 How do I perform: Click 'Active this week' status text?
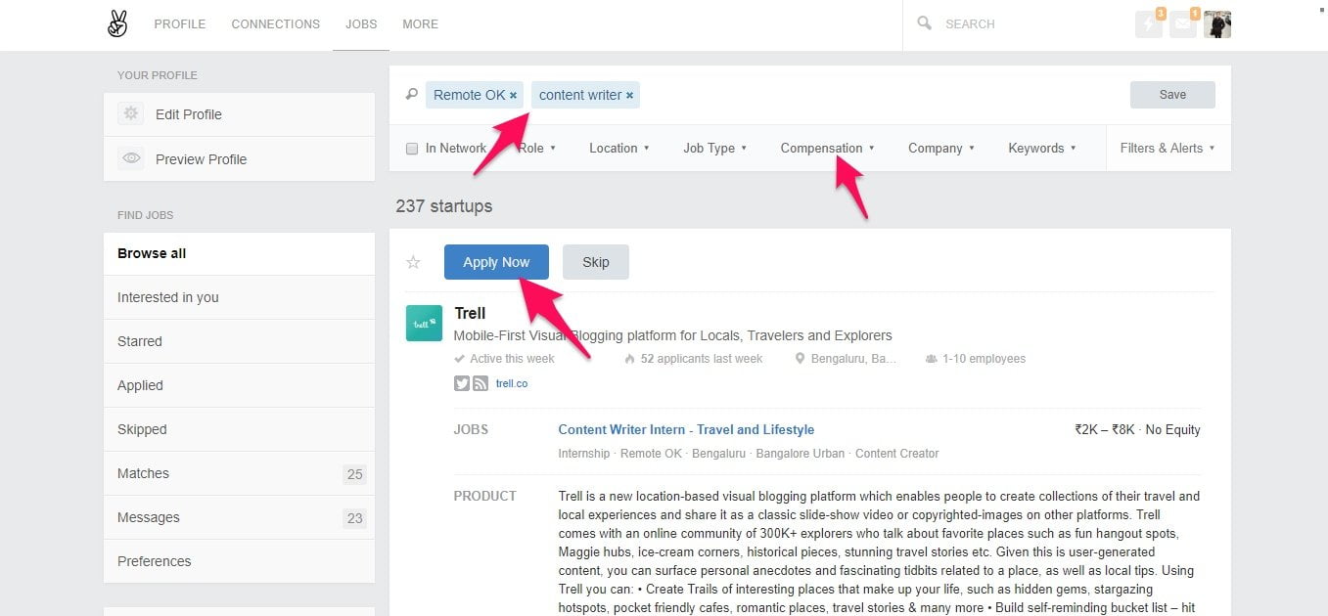click(512, 359)
